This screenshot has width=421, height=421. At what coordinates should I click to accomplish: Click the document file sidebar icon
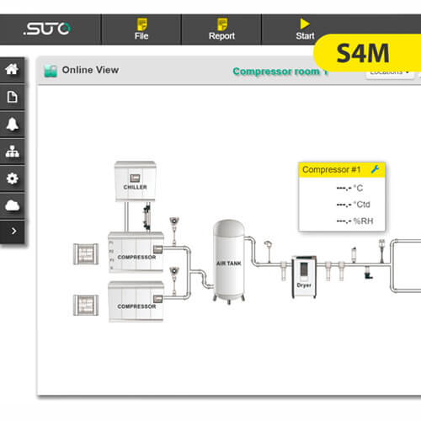click(12, 97)
